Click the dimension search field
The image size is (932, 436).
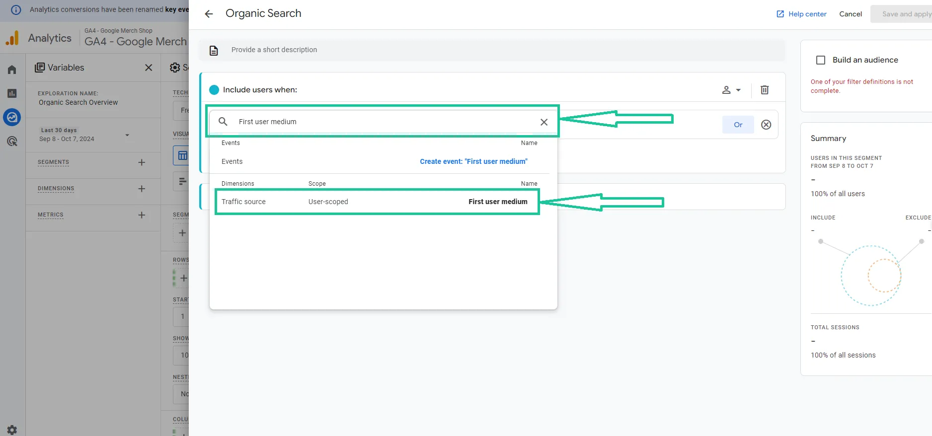pos(383,122)
